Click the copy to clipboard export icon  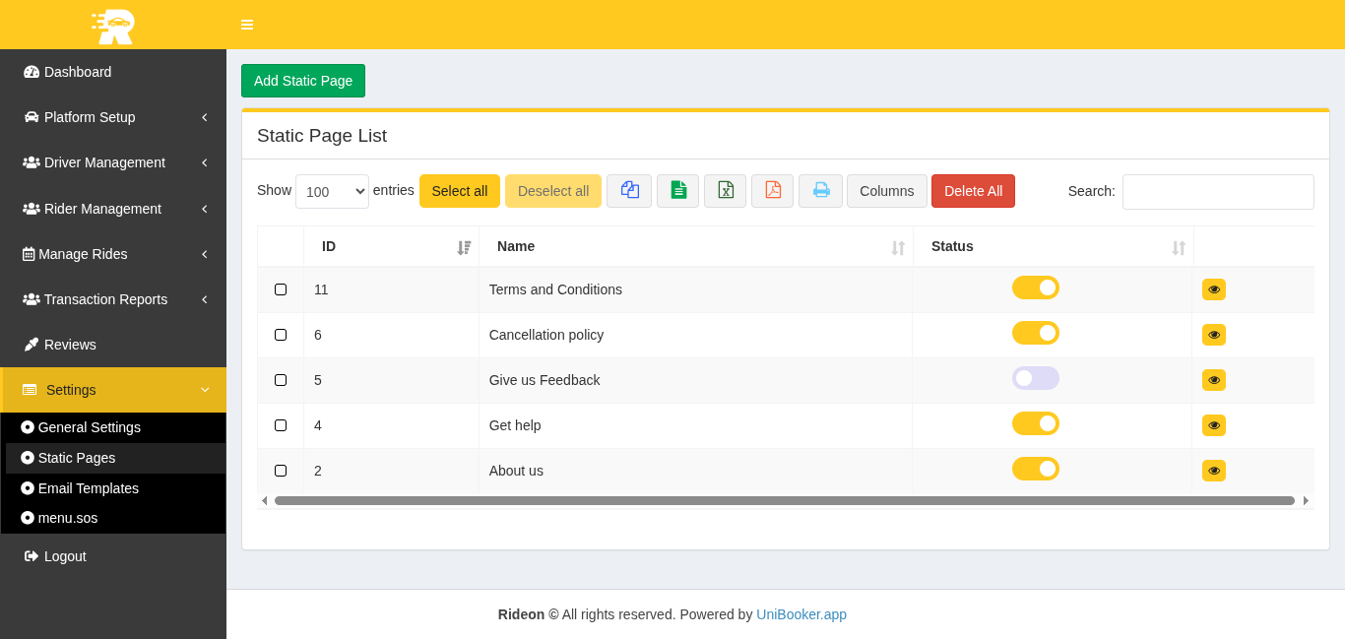(x=629, y=191)
